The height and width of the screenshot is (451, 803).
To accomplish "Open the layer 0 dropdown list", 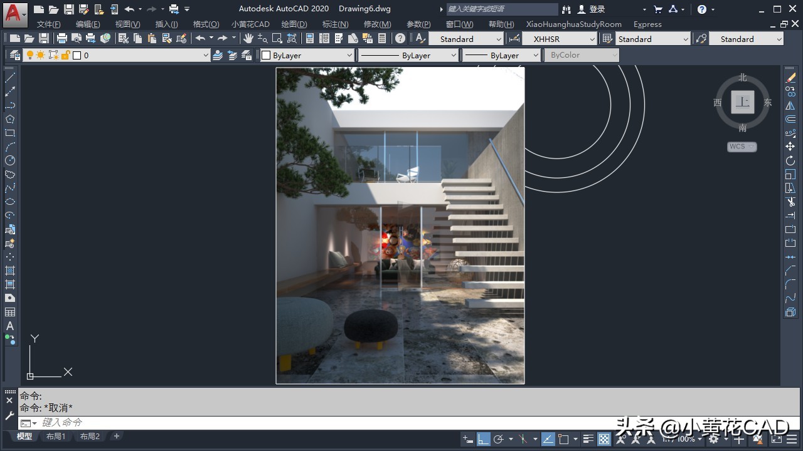I will point(205,55).
